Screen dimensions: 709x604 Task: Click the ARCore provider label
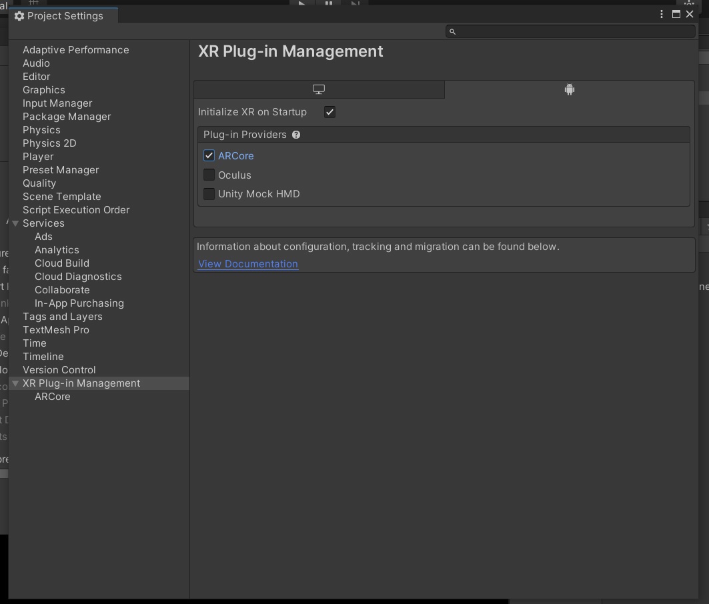236,156
